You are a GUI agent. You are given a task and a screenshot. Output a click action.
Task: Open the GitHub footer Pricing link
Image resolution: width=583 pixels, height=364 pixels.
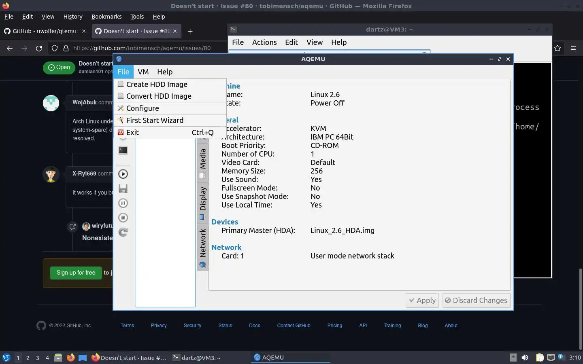coord(335,326)
